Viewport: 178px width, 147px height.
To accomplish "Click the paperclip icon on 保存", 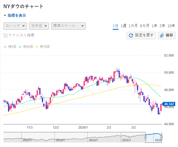I will [x=162, y=36].
